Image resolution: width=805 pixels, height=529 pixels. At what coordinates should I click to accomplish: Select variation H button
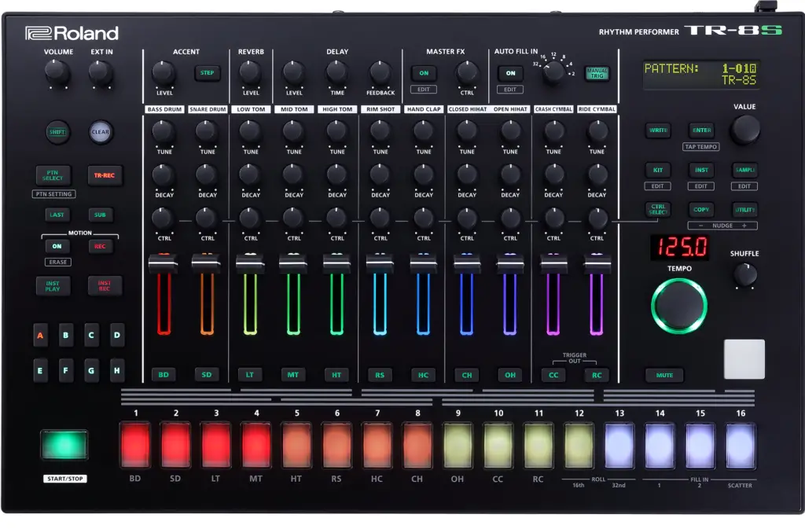(117, 370)
